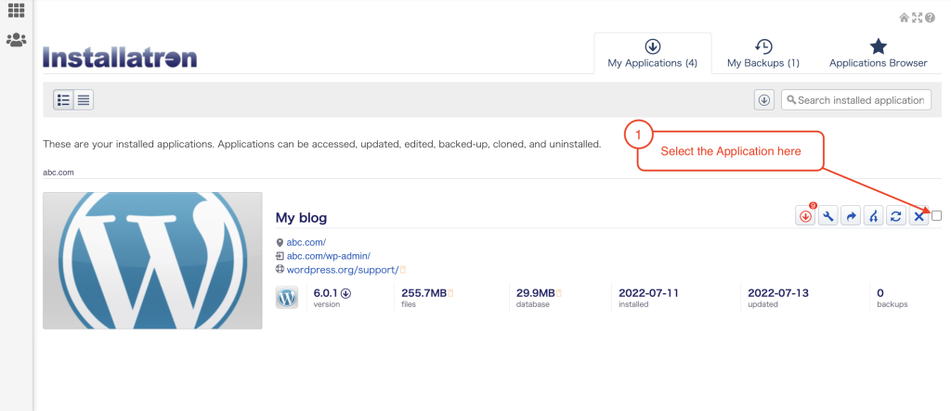
Task: Open the wordpress.org/support/ link
Action: coord(343,270)
